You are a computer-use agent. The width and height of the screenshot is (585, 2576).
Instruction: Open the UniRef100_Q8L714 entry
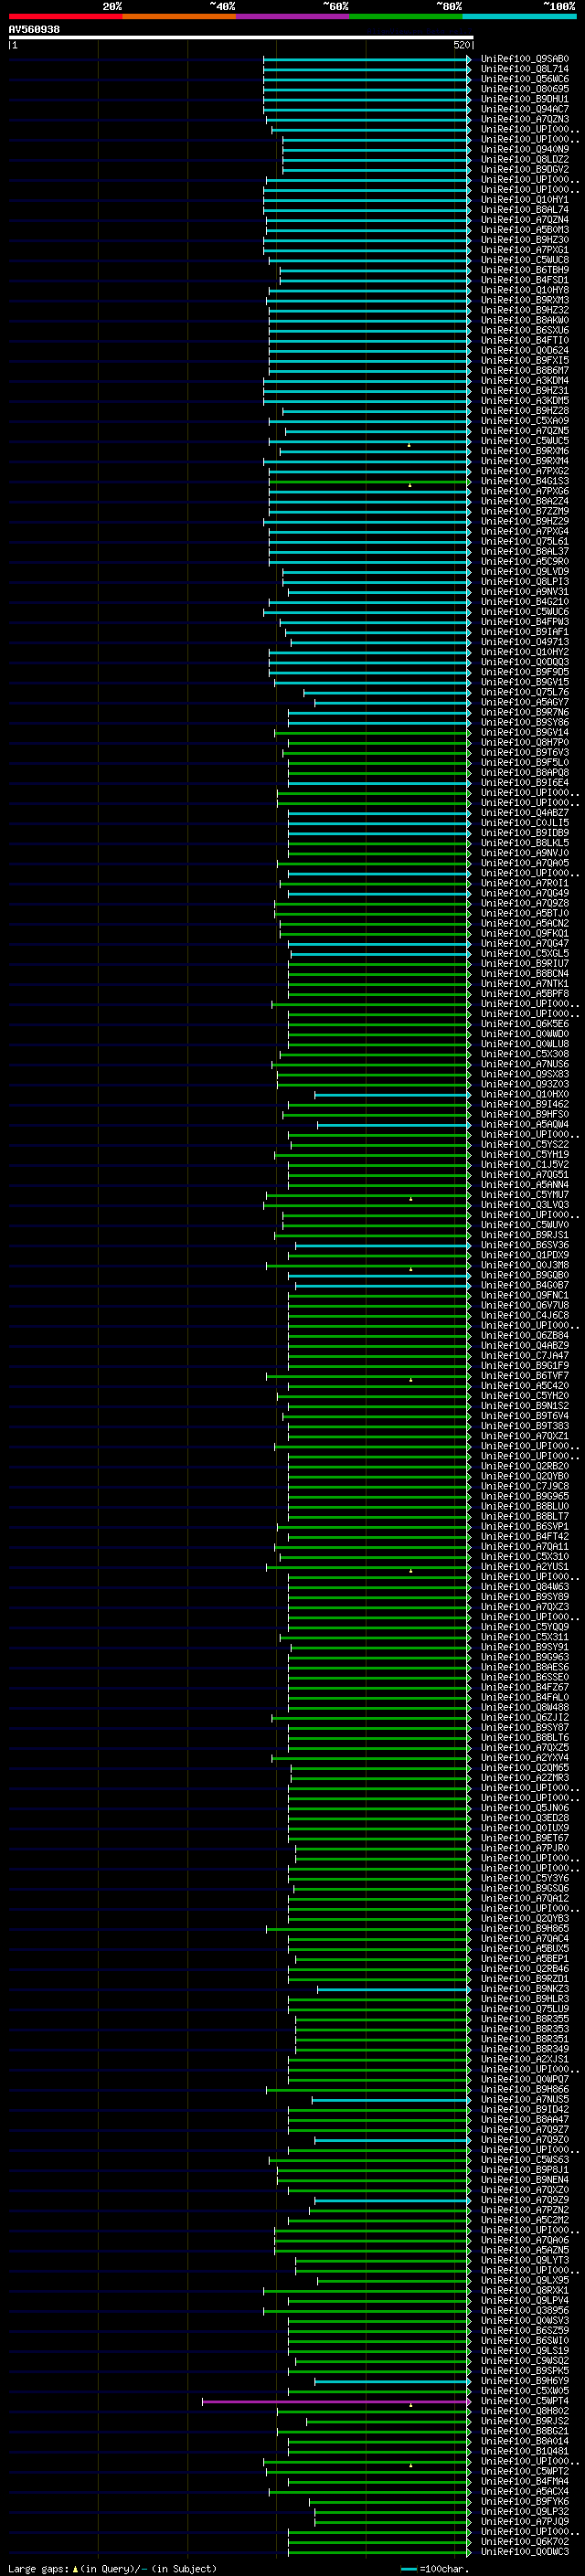coord(524,69)
